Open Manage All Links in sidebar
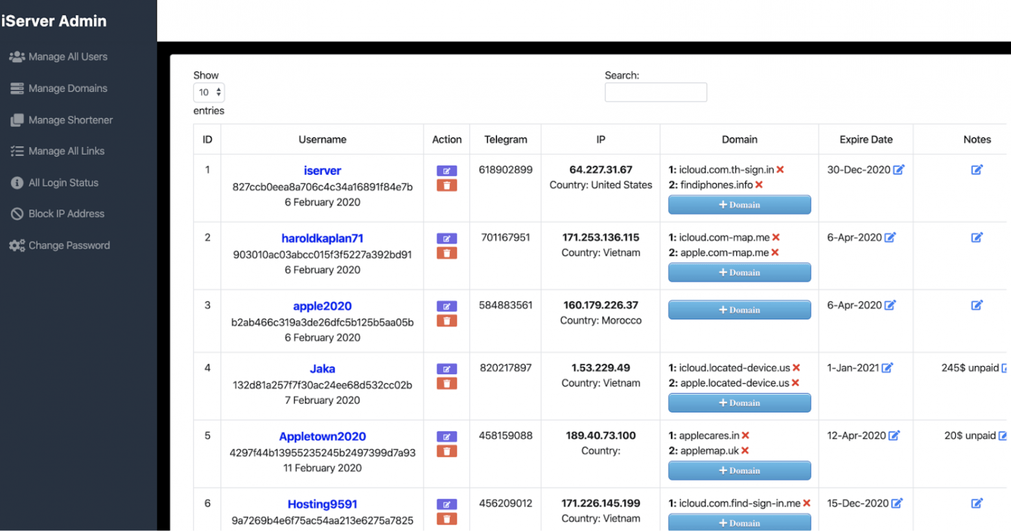The height and width of the screenshot is (531, 1011). 57,152
